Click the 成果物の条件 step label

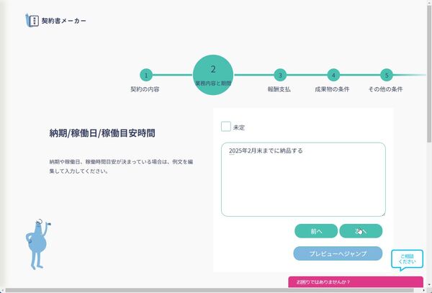click(332, 89)
